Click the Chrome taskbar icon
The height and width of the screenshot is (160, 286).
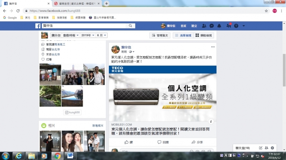coord(57,156)
